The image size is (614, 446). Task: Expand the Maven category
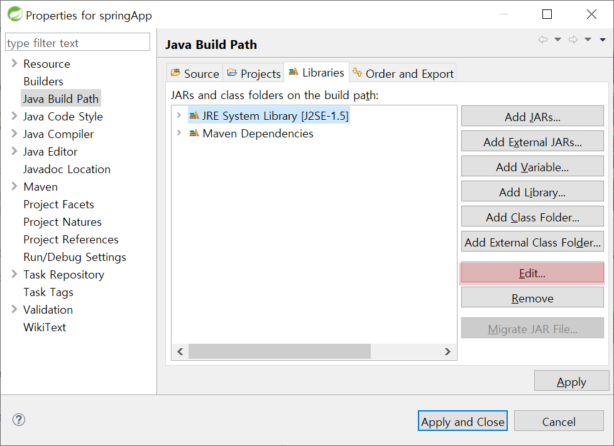(x=14, y=186)
